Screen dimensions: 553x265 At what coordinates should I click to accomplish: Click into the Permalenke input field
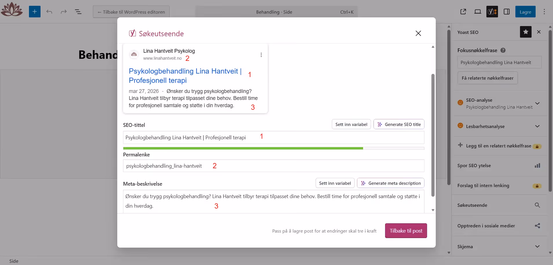[x=274, y=166]
